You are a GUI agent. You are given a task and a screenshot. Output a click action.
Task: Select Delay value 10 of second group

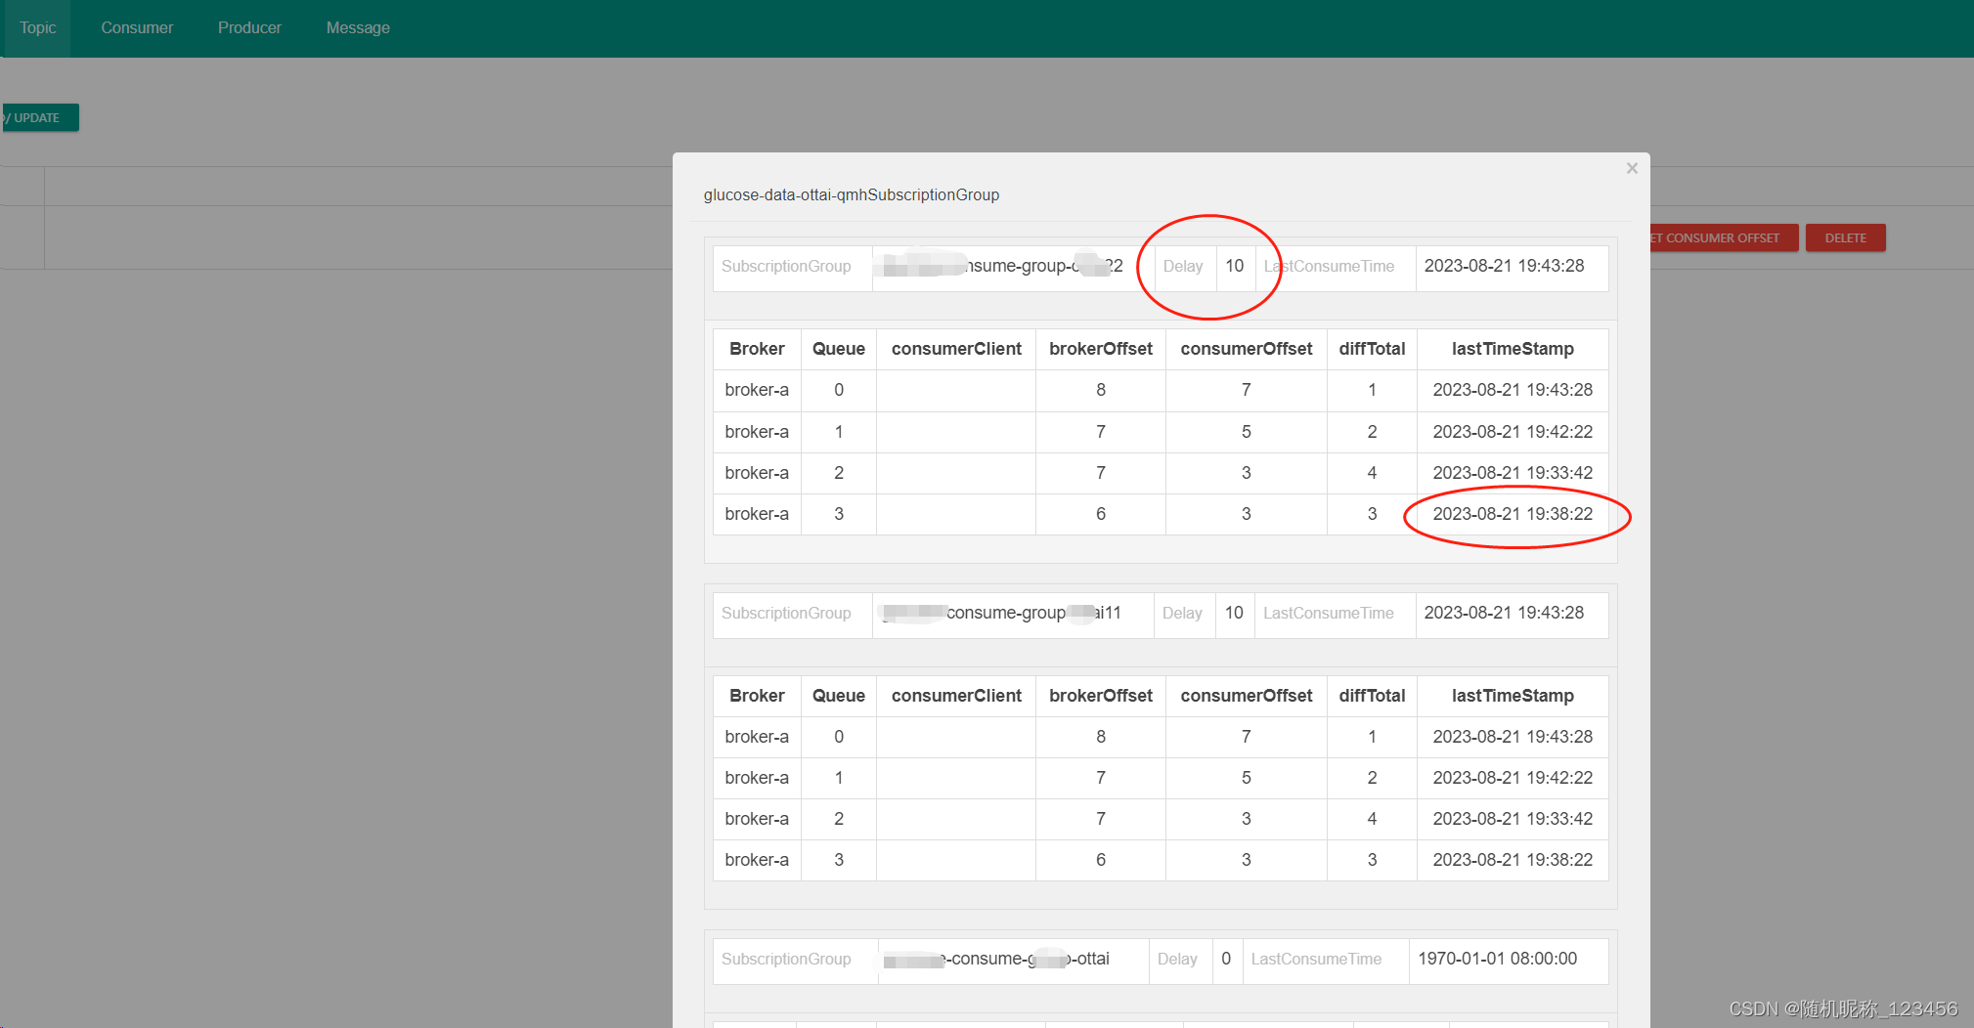(x=1234, y=613)
